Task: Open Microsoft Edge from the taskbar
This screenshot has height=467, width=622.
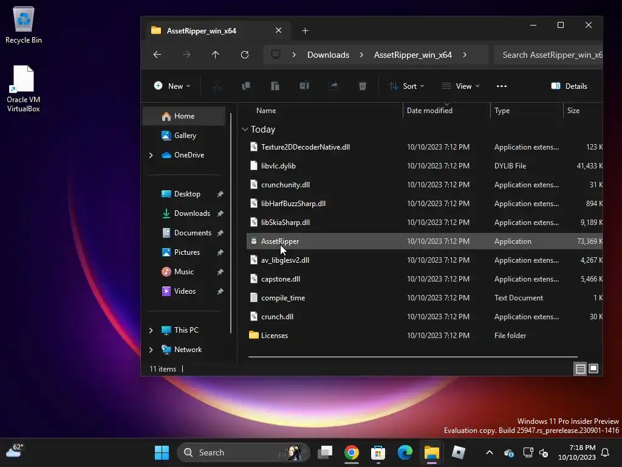Action: click(405, 452)
